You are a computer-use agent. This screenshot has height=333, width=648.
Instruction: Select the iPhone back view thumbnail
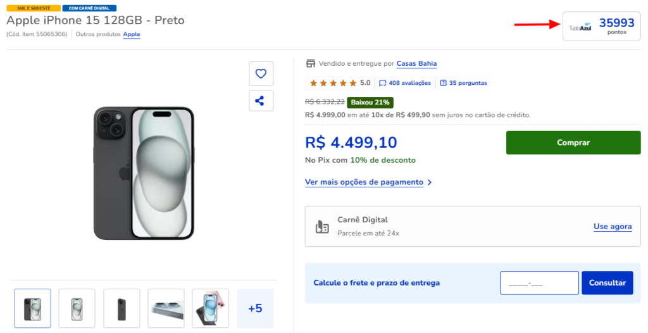[121, 308]
